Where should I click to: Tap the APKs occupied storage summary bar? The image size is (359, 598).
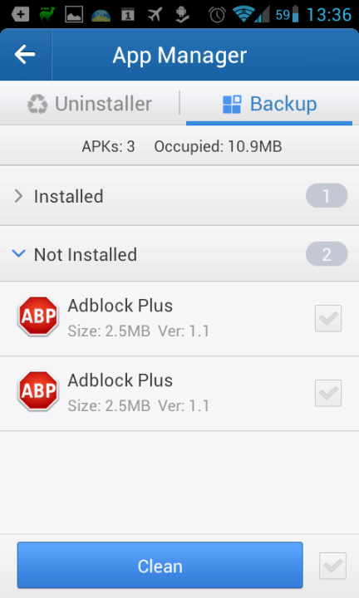click(179, 146)
